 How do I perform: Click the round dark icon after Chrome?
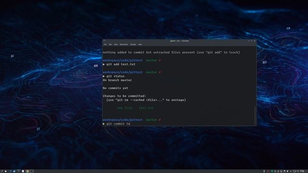32,171
